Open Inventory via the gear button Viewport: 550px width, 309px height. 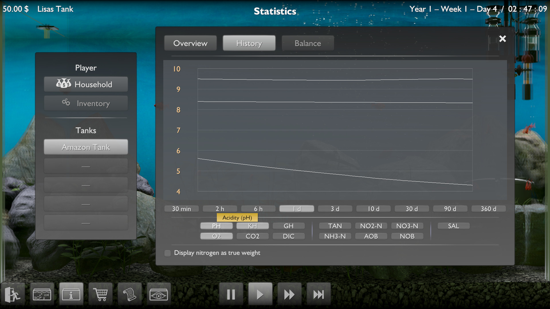[x=86, y=103]
